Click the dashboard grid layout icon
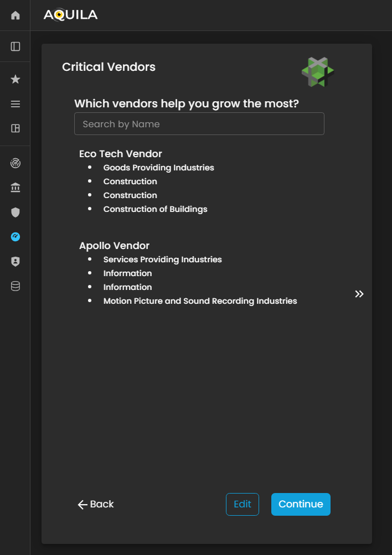 pos(16,128)
